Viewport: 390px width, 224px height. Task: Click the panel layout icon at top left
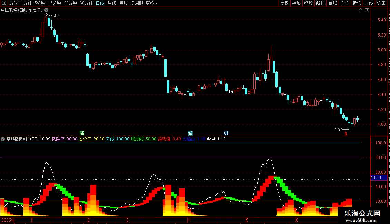(4, 3)
